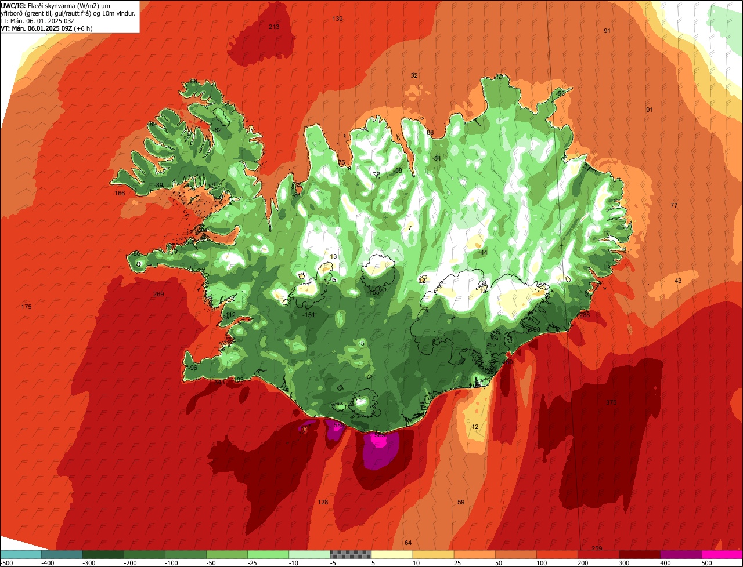Screen dimensions: 743x567
Task: Click the '139' flux value on the map
Action: [337, 19]
